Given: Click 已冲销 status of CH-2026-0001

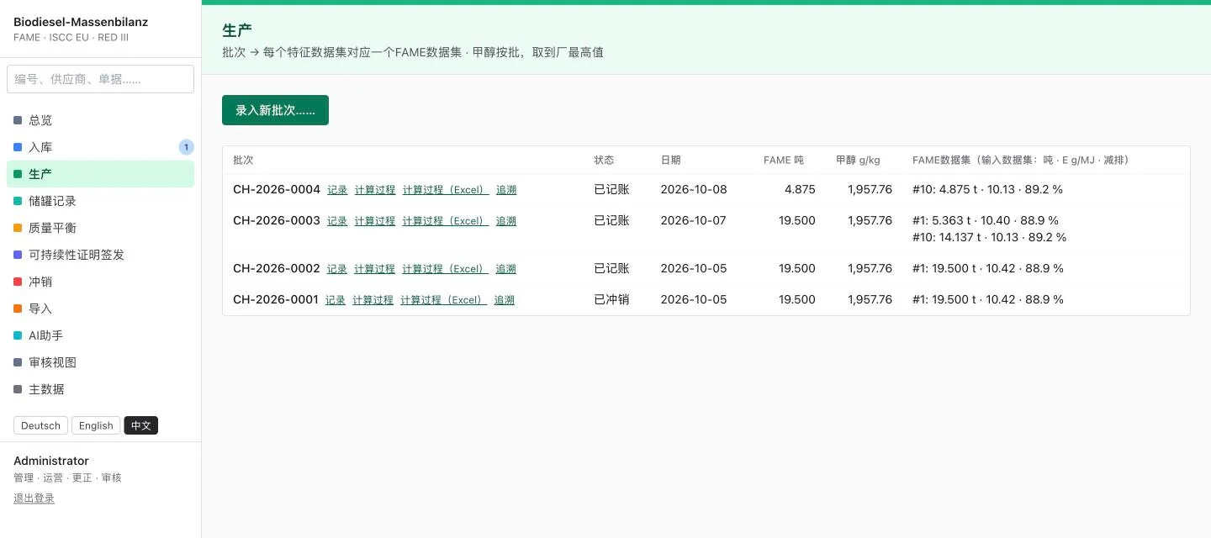Looking at the screenshot, I should point(611,299).
